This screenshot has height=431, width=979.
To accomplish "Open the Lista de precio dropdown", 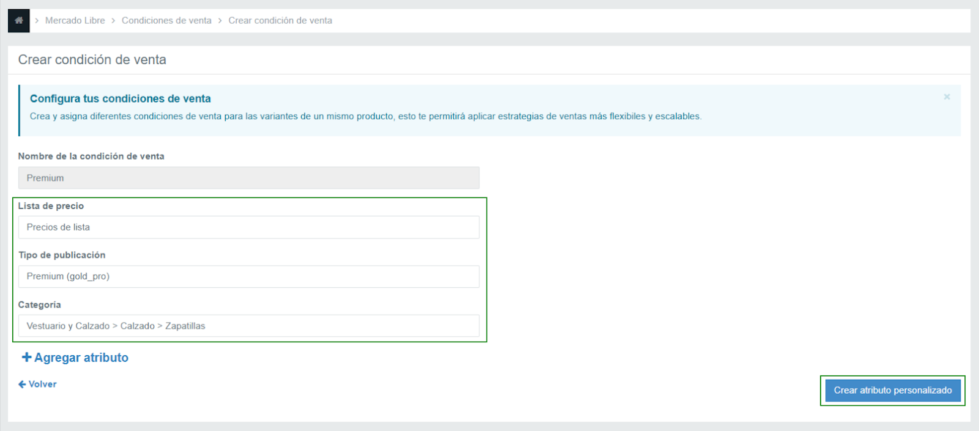I will (248, 227).
